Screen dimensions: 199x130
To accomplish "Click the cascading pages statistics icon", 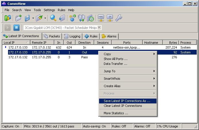I will (x=62, y=18).
